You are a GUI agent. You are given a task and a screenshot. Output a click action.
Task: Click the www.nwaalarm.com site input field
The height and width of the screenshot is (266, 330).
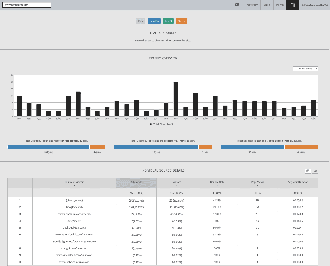[x=27, y=5]
